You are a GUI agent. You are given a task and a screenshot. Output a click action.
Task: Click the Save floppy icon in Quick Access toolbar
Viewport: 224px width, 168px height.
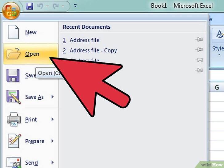pos(30,6)
